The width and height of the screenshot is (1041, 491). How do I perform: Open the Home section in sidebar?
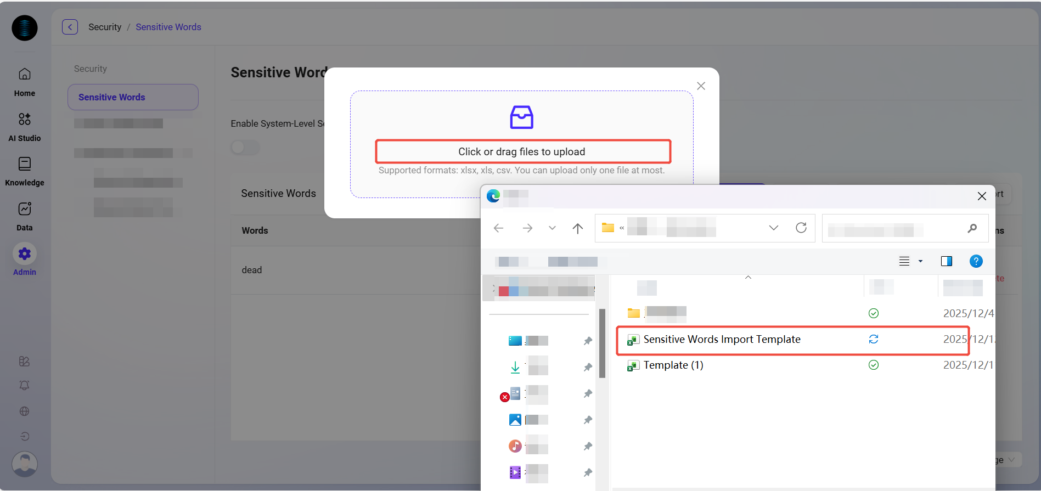click(25, 81)
